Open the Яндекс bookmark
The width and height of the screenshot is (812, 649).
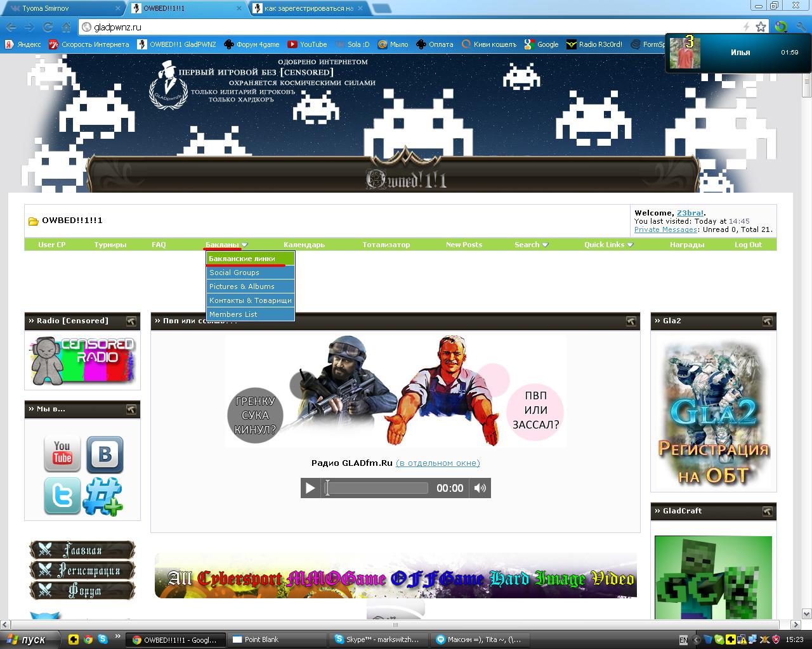point(23,44)
